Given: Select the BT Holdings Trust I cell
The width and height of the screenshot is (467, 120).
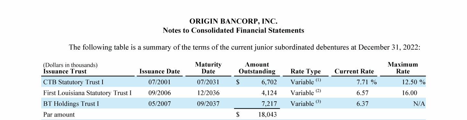Looking at the screenshot, I should 71,104.
